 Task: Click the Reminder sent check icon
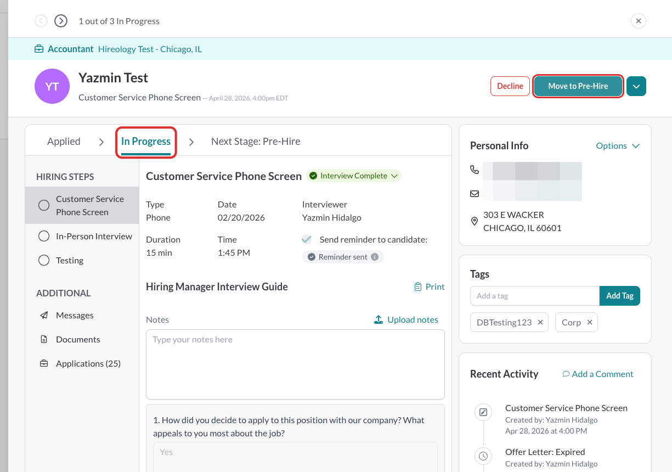click(x=312, y=257)
